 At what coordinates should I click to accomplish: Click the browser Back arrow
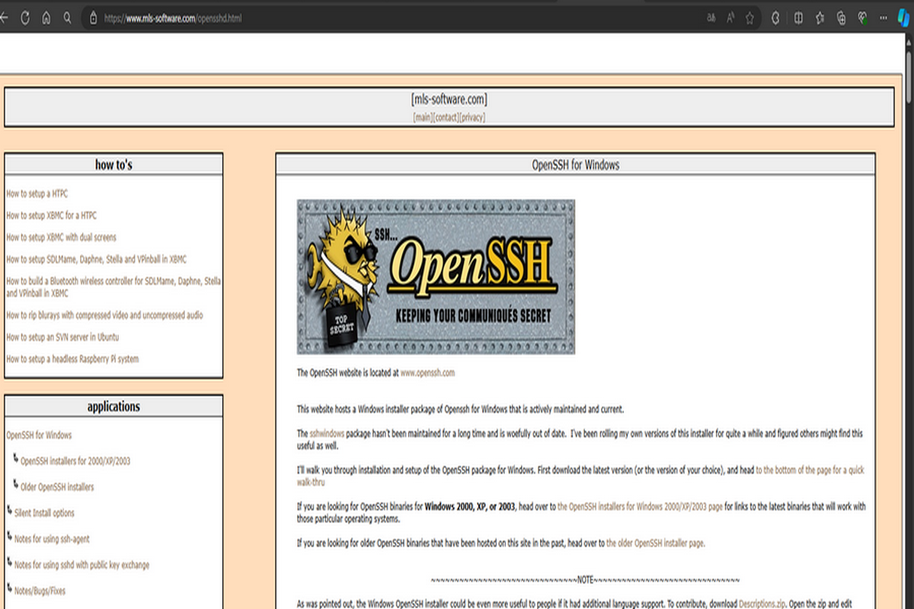click(5, 18)
